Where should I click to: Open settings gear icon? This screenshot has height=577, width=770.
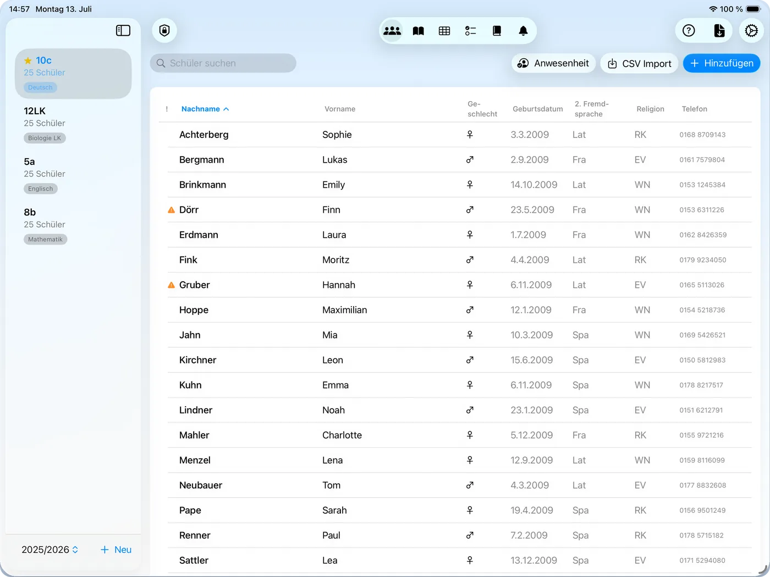[x=751, y=31]
